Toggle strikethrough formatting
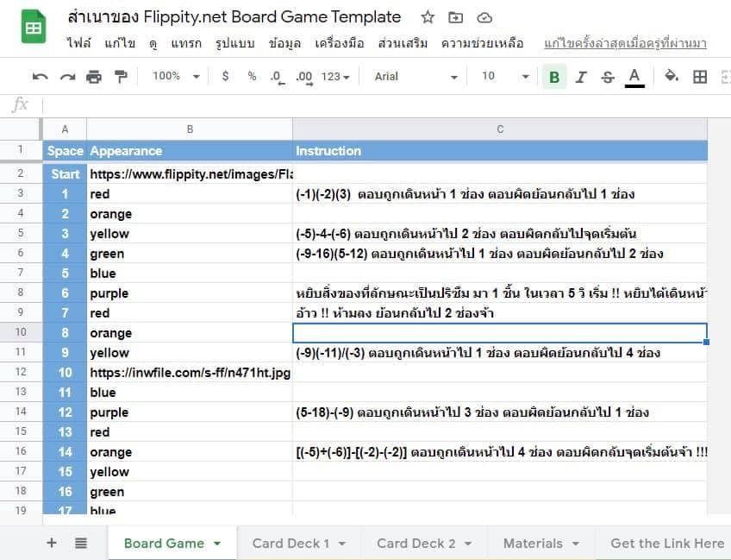The height and width of the screenshot is (560, 731). (x=608, y=77)
